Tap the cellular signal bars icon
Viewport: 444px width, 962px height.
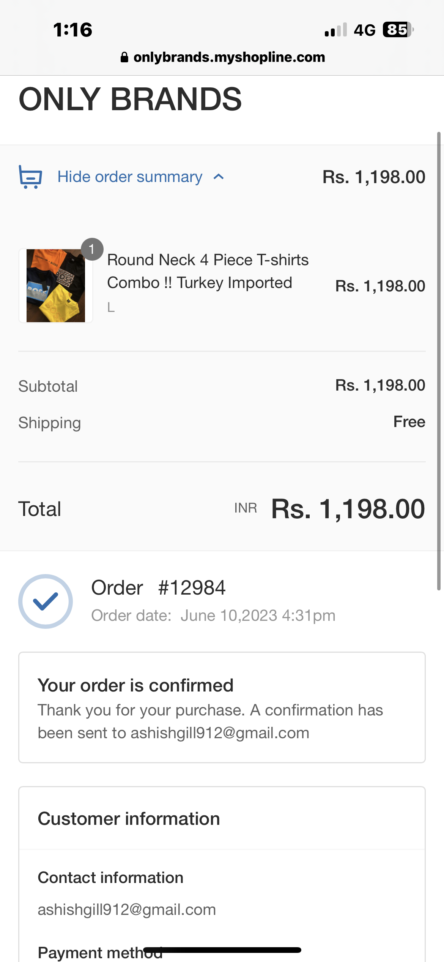pos(336,30)
